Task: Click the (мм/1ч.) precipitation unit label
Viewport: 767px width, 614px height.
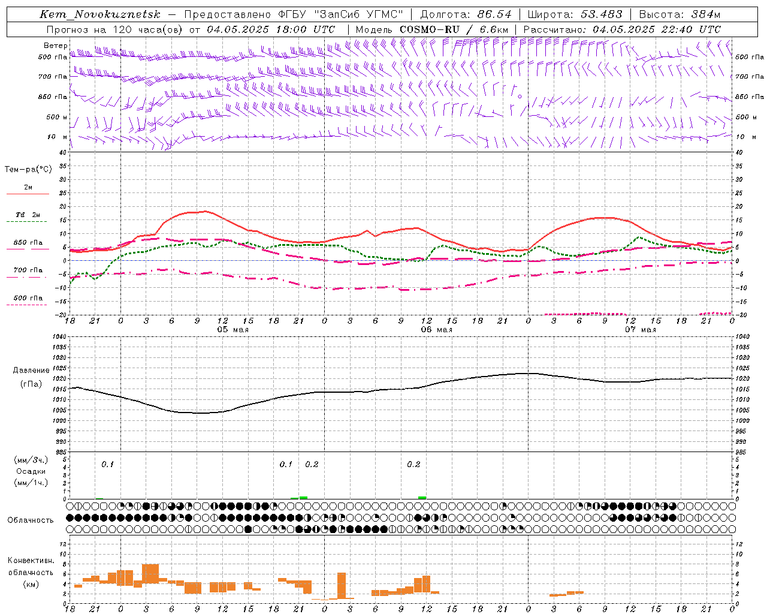Action: 31,483
